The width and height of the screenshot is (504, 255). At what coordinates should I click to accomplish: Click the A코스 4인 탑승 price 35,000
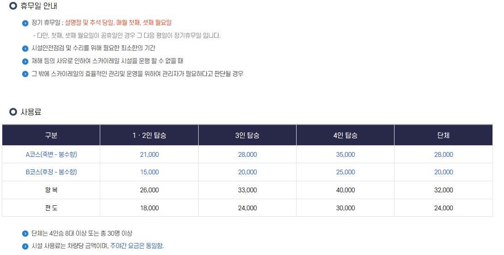pos(346,154)
